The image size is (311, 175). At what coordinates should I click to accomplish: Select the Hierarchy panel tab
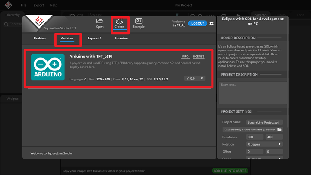pyautogui.click(x=13, y=15)
